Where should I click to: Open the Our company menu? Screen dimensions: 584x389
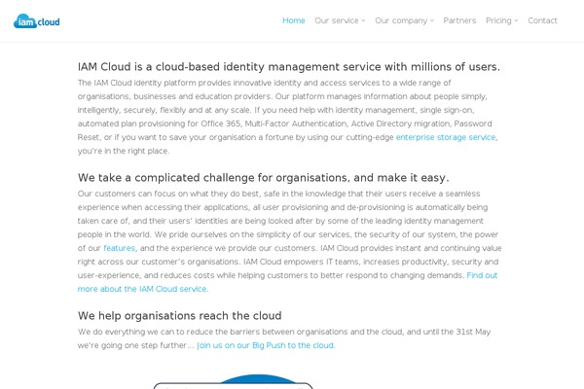[x=401, y=20]
